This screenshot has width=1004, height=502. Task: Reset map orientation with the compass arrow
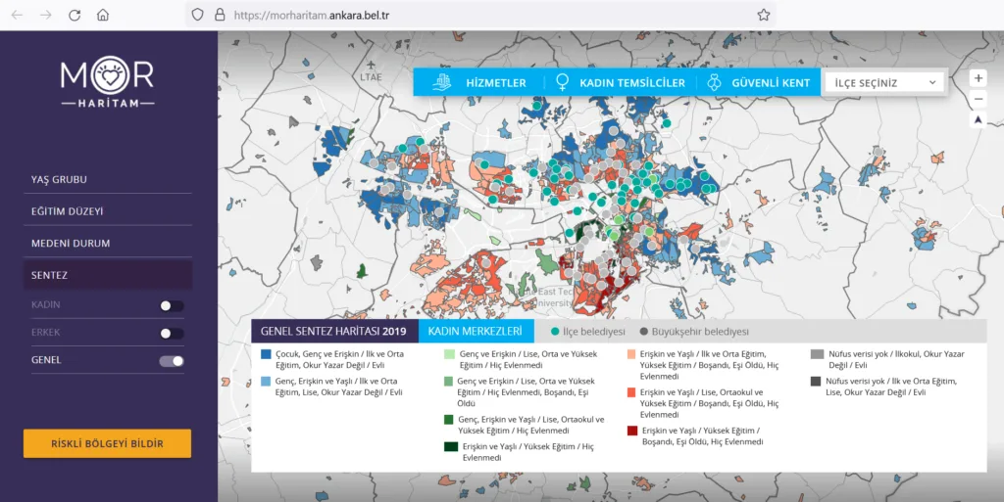(x=978, y=120)
